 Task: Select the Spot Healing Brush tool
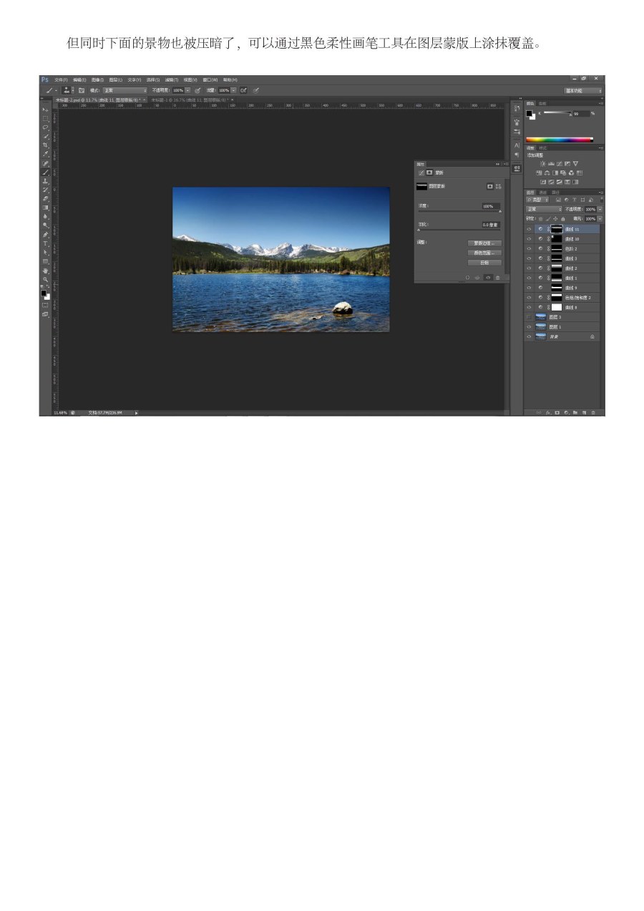tap(45, 163)
